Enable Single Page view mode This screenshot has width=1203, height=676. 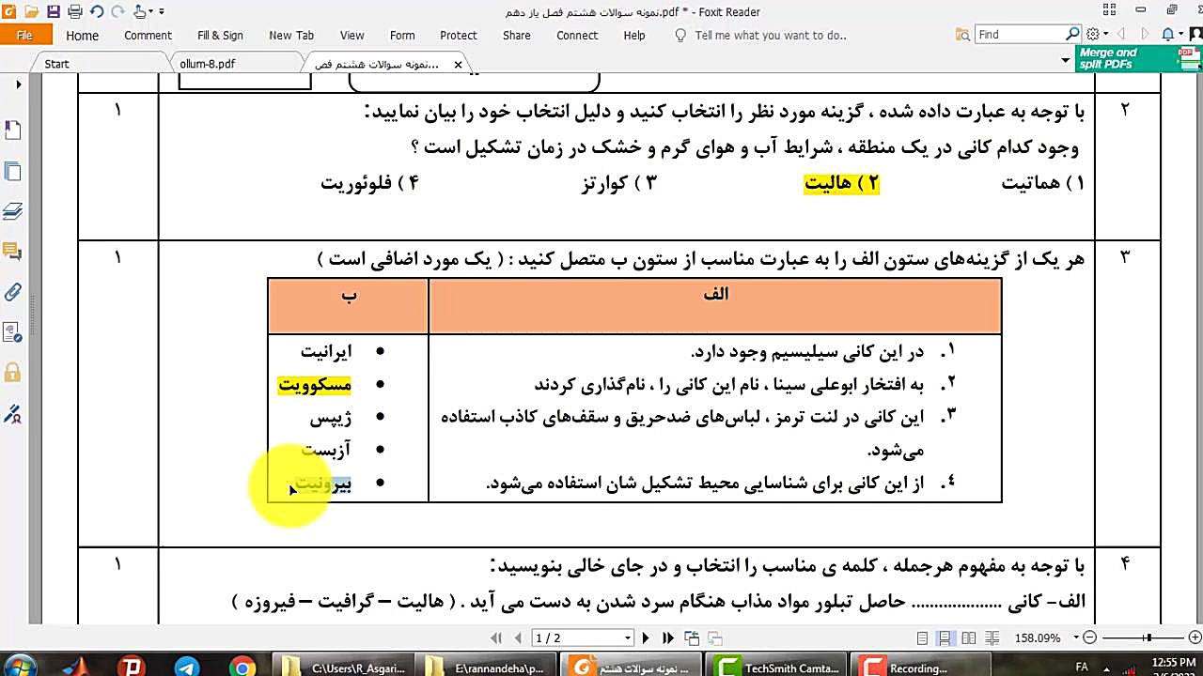[924, 638]
